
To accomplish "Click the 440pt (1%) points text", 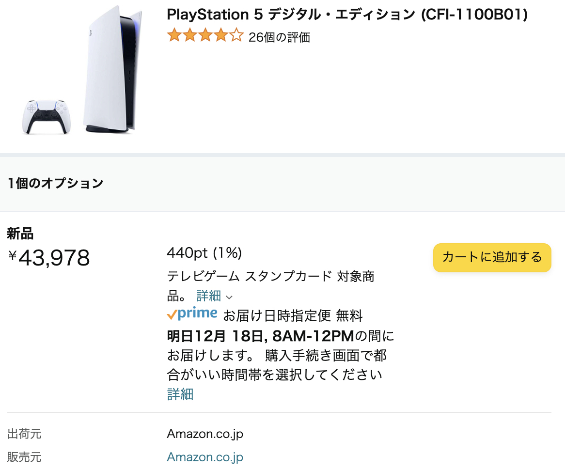I will pos(204,253).
